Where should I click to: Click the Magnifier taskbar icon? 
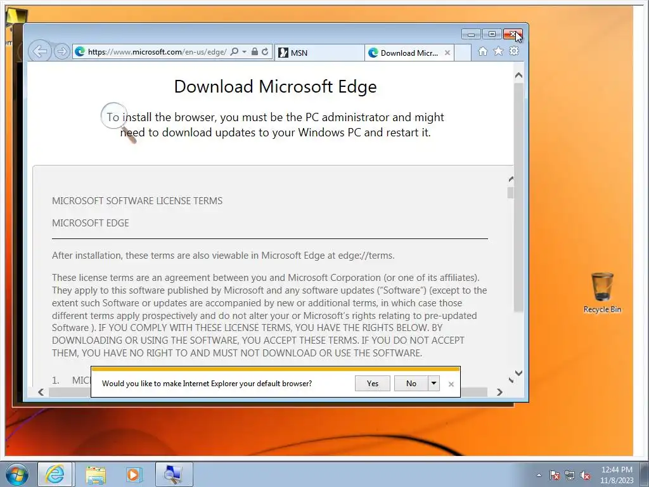click(x=174, y=474)
